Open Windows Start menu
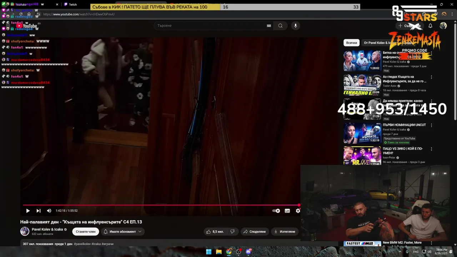This screenshot has width=457, height=257. coord(209,252)
